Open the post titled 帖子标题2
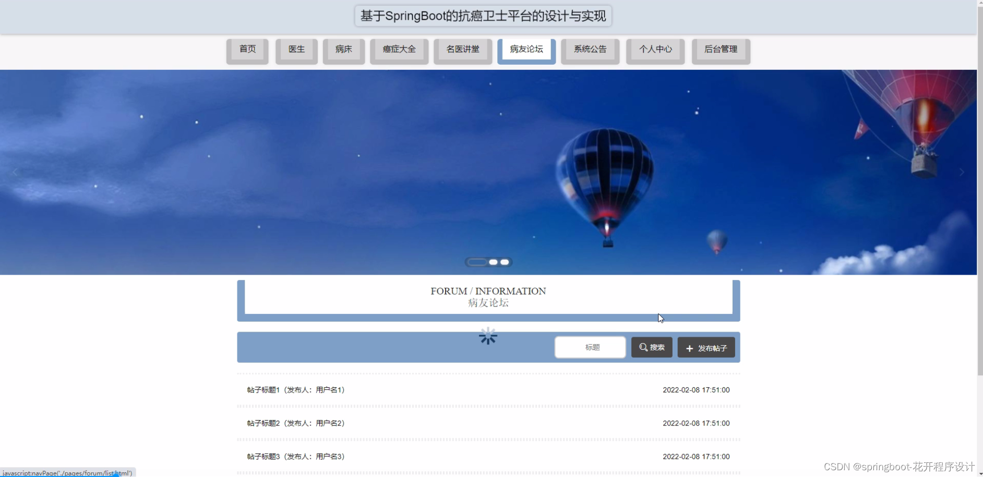 click(295, 423)
